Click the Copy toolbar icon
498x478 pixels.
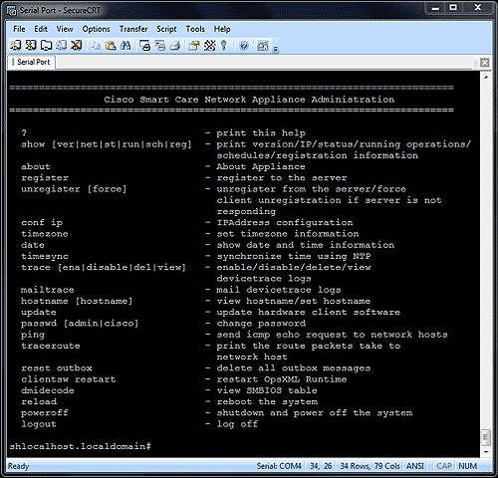pyautogui.click(x=96, y=45)
